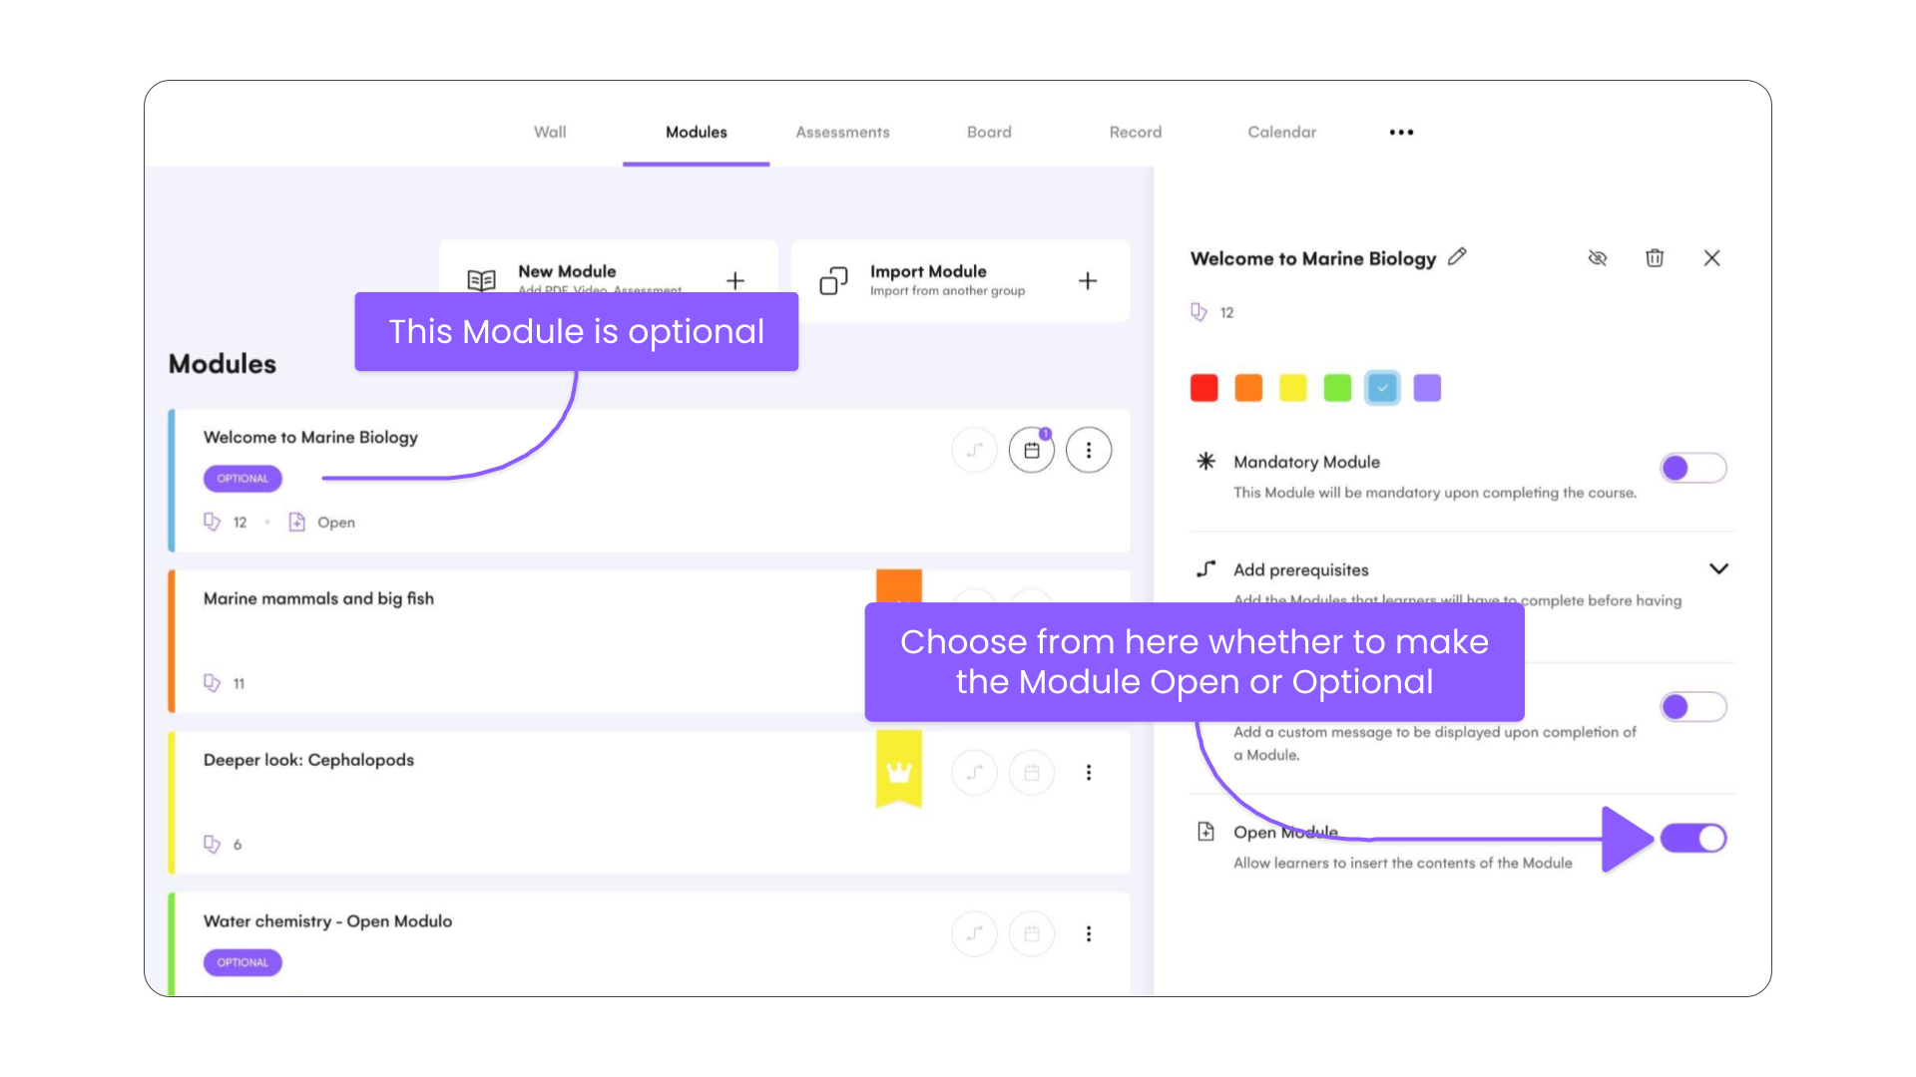The width and height of the screenshot is (1916, 1077).
Task: Pick the purple color swatch
Action: click(1427, 388)
